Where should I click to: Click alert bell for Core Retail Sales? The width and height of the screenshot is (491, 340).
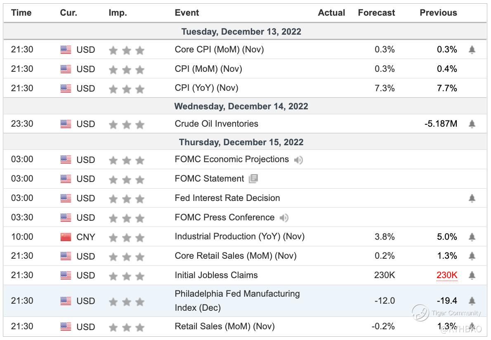(x=472, y=256)
